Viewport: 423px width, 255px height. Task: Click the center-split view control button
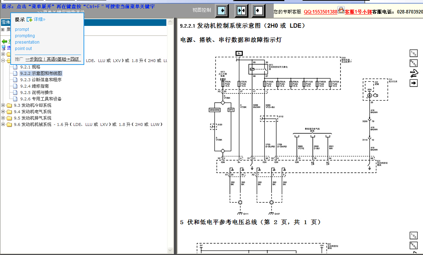[x=241, y=11]
